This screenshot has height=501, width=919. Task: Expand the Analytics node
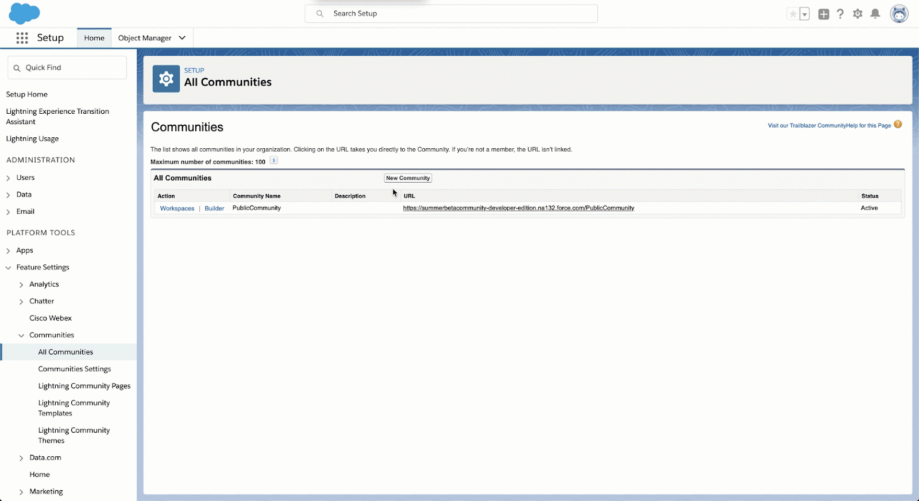click(21, 285)
